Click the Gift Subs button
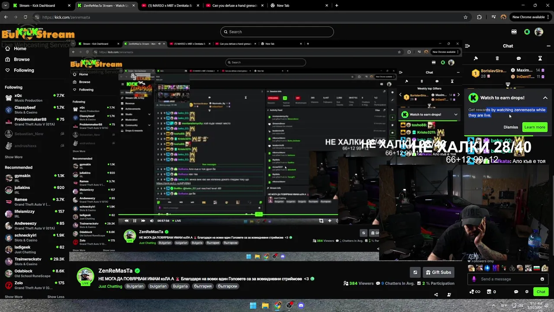Screen dimensions: 554x312 click(x=438, y=272)
